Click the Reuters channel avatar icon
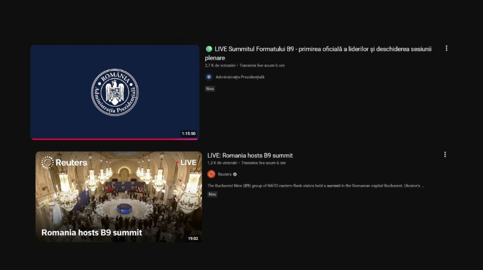Image resolution: width=483 pixels, height=270 pixels. 211,174
